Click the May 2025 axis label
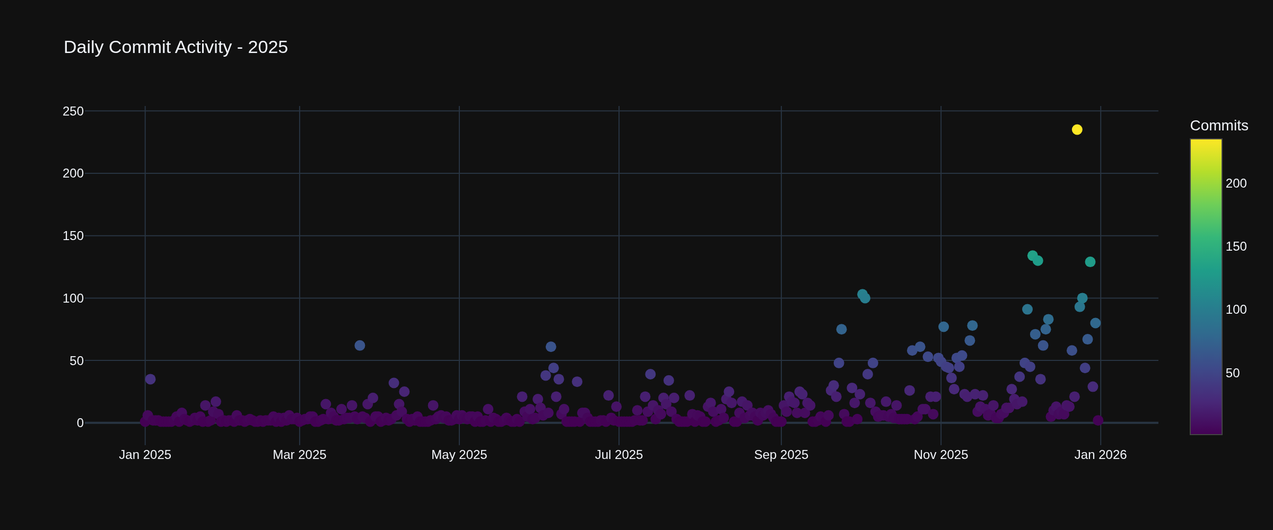The image size is (1273, 530). [x=459, y=454]
